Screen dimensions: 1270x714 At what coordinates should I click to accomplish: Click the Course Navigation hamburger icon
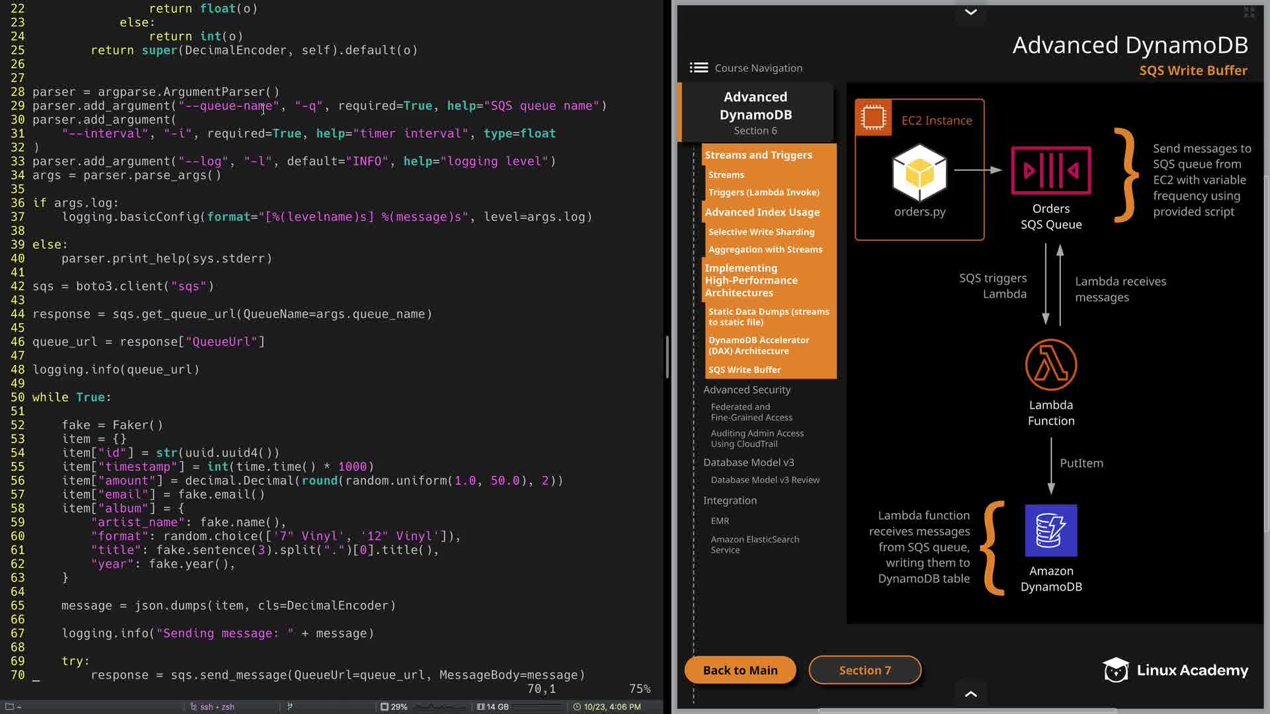(698, 67)
